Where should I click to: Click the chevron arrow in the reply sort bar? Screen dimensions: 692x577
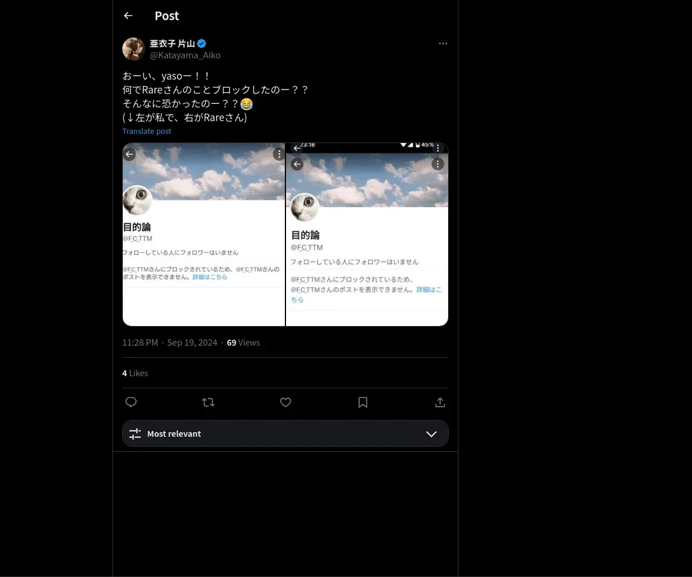tap(431, 434)
